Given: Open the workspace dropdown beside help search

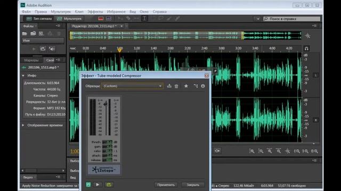Looking at the screenshot, I should click(257, 19).
